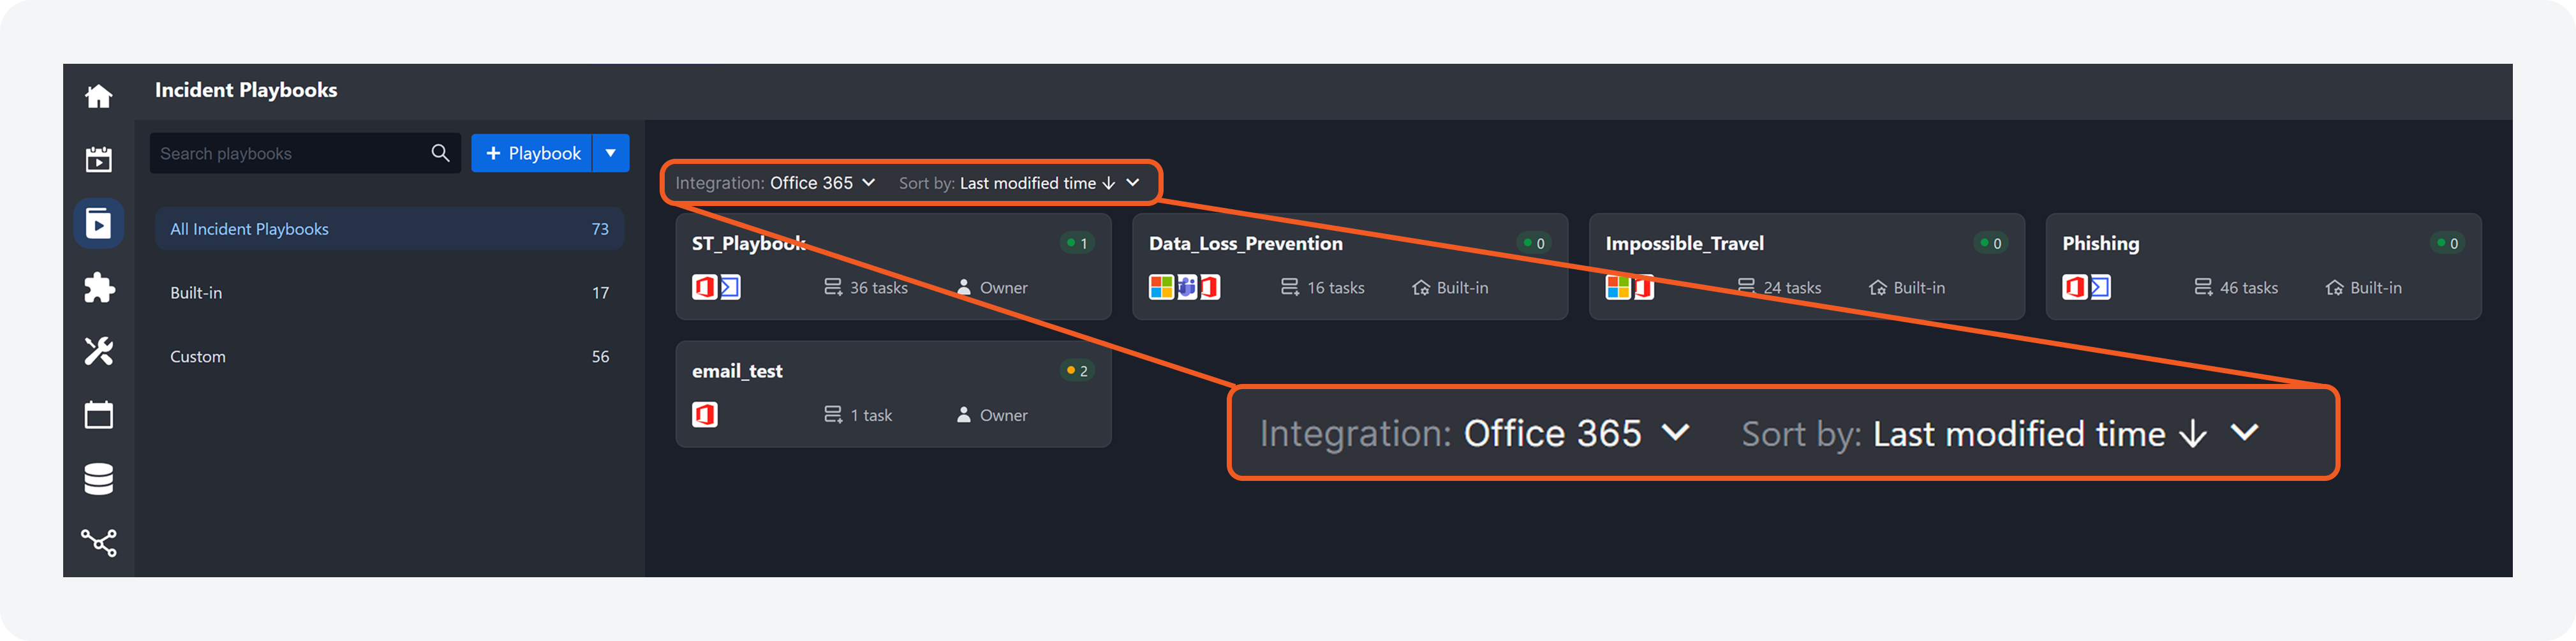Viewport: 2576px width, 641px height.
Task: Click the blue arrow integration icon on Phishing
Action: [2100, 288]
